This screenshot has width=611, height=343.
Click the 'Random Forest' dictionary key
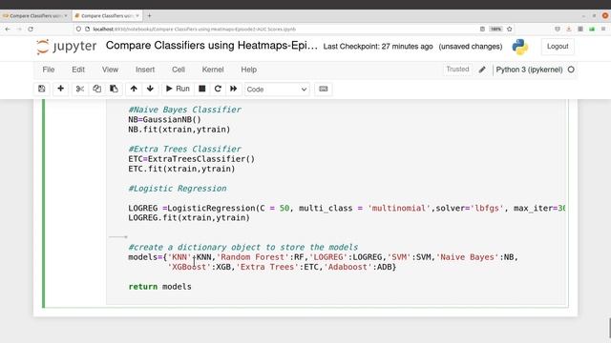point(253,257)
